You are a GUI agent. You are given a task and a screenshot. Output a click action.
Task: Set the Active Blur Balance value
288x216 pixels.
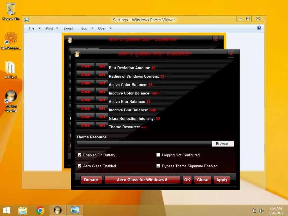[x=102, y=100]
